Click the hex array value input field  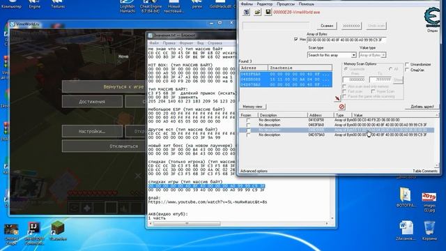tap(346, 40)
